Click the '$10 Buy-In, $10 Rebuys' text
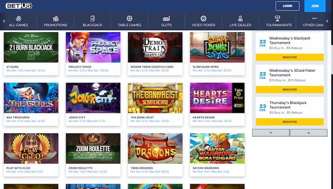The image size is (333, 189). [288, 80]
